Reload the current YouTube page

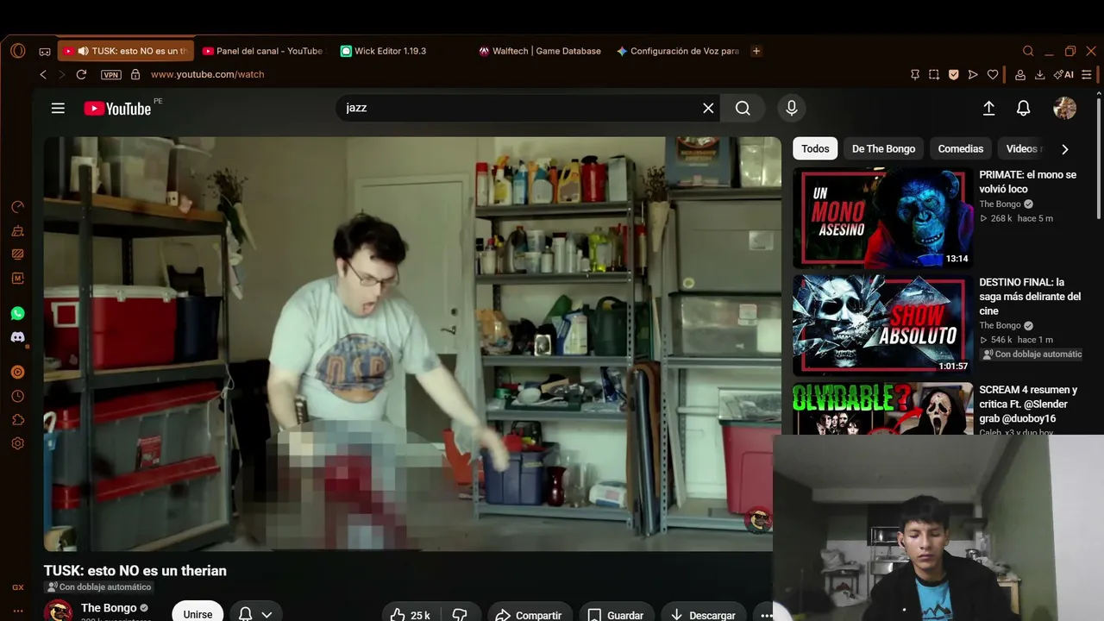point(81,74)
